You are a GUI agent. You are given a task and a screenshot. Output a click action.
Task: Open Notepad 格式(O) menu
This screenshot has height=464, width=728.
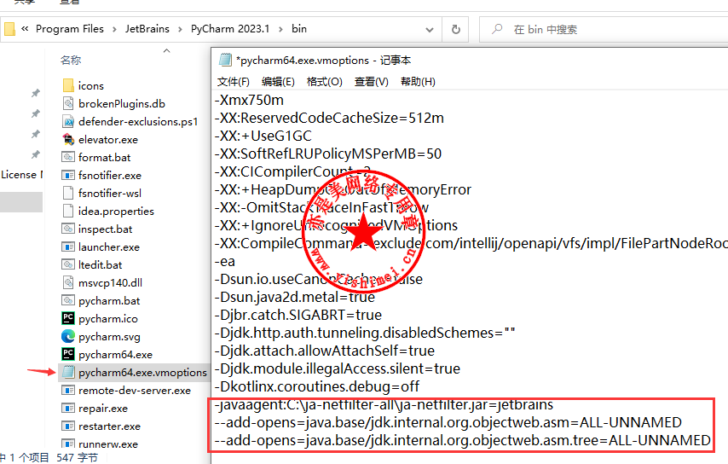(325, 82)
